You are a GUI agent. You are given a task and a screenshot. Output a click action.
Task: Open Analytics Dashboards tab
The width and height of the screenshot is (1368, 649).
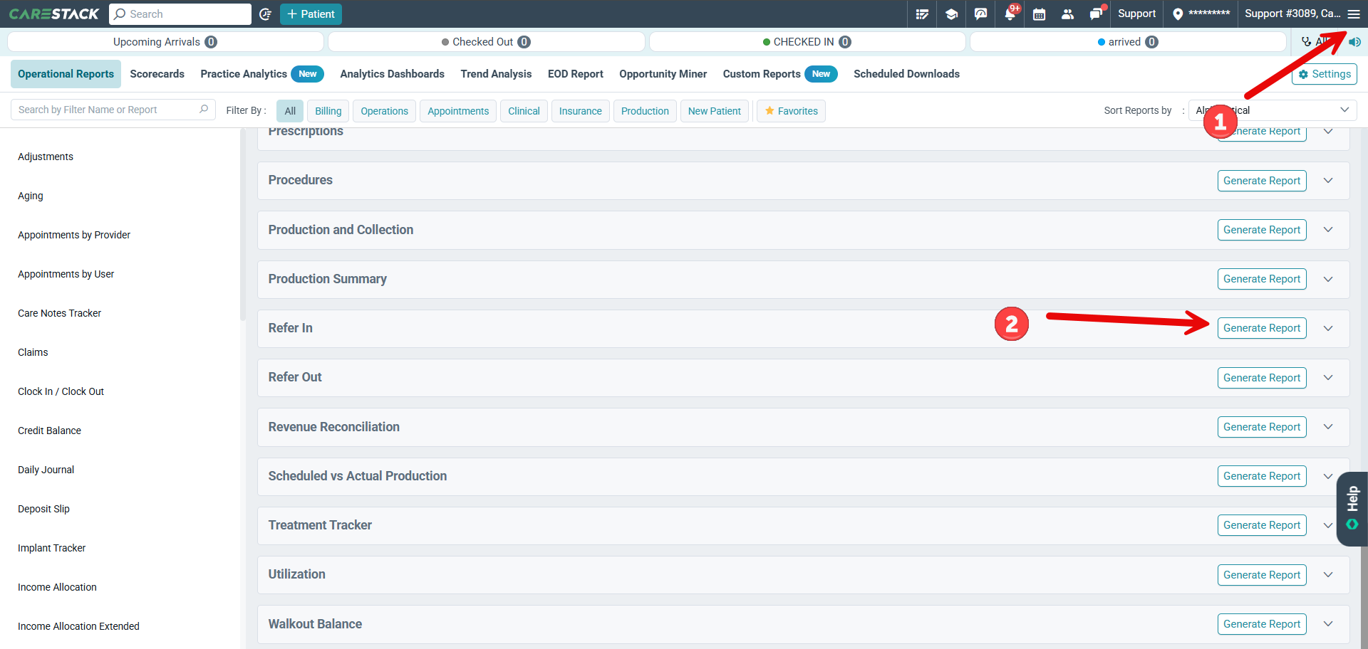pos(392,74)
